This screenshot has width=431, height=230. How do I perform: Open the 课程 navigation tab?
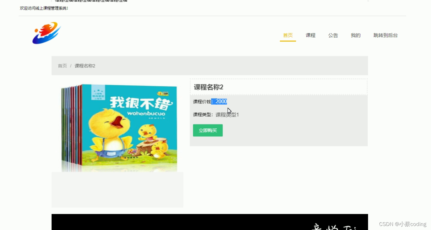(310, 35)
